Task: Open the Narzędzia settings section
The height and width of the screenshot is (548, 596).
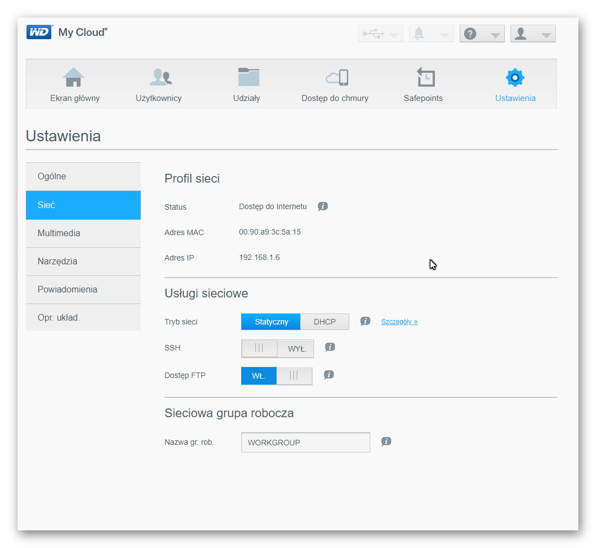Action: (x=83, y=262)
